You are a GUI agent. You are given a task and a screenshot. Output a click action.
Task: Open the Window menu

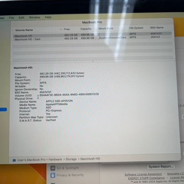[34, 17]
